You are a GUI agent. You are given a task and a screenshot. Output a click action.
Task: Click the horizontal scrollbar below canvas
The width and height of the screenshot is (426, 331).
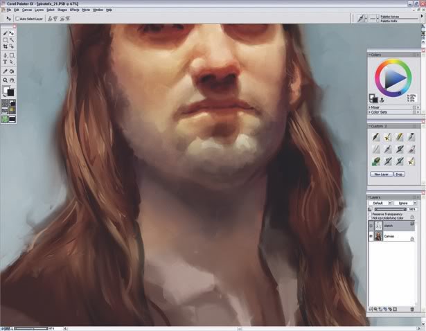[242, 328]
